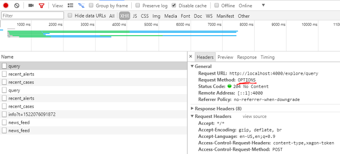Toggle capture screenshots camera icon
The image size is (340, 154).
pos(31,6)
